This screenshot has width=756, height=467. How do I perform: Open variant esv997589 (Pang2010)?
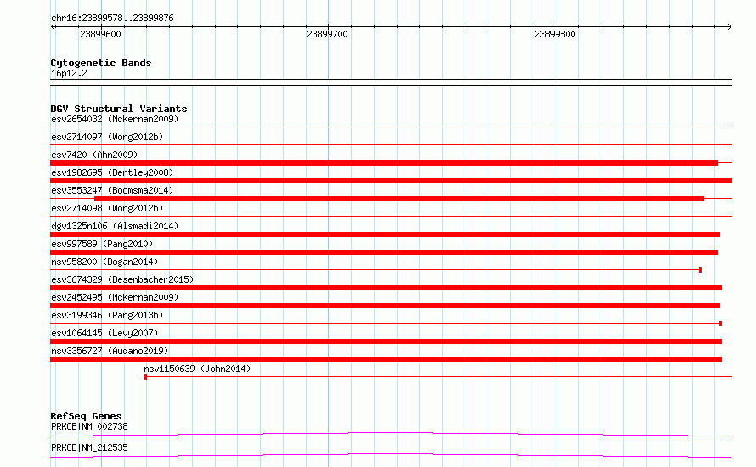pos(102,244)
